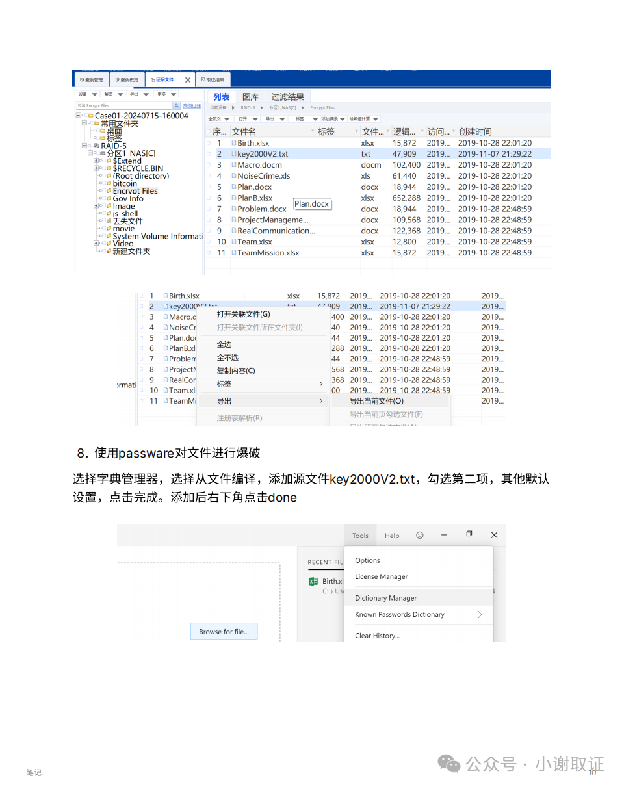Click folder icon of bitcoin tree node
This screenshot has width=624, height=789.
109,184
